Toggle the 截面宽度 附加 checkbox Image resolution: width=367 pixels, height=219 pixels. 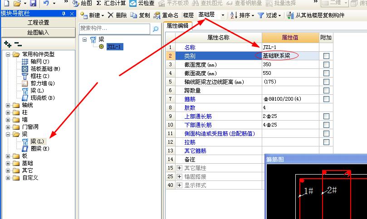click(x=326, y=64)
